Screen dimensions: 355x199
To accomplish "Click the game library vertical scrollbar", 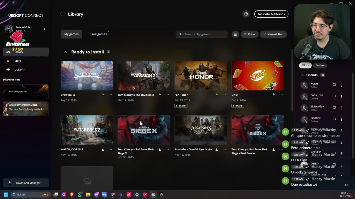I will pyautogui.click(x=292, y=80).
